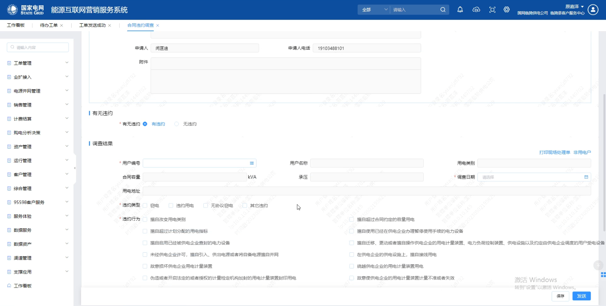Close the 合同违约调查 tab
Screen dimensions: 606x306
pos(158,26)
